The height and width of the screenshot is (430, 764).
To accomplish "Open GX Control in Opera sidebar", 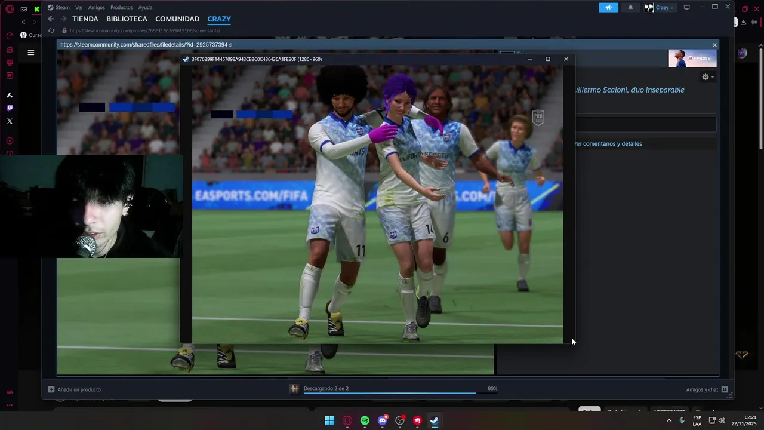I will (x=10, y=36).
